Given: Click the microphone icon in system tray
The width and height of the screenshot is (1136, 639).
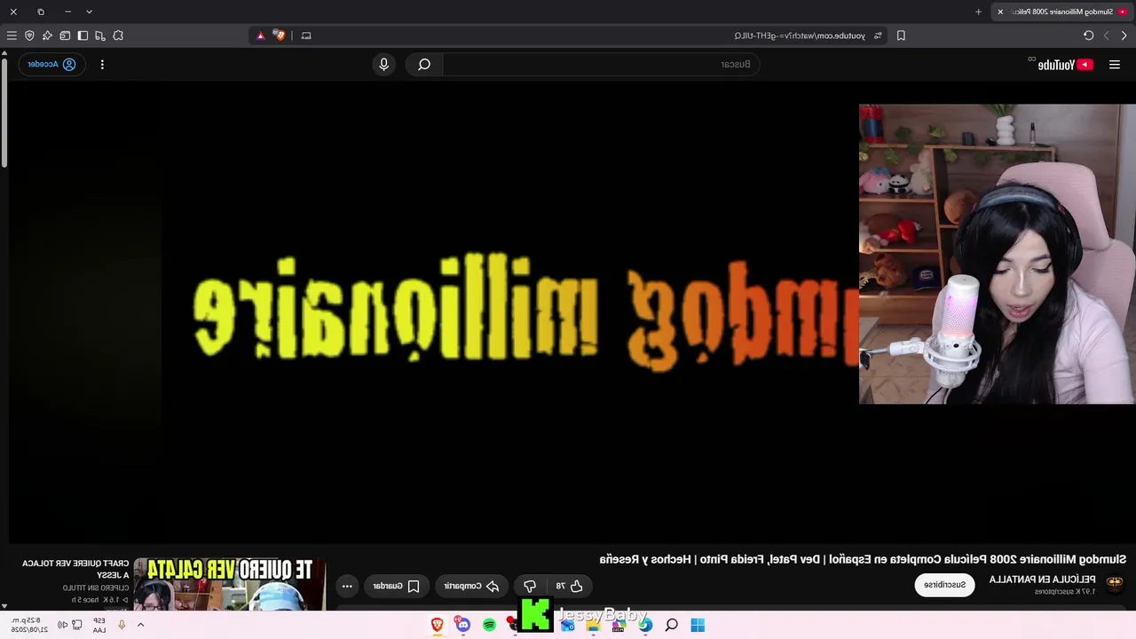Looking at the screenshot, I should 122,625.
